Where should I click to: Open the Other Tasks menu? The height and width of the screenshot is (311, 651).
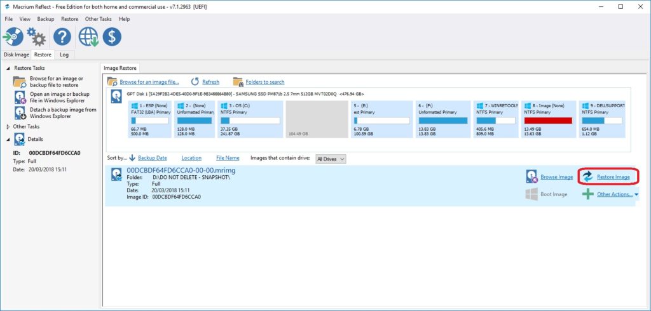tap(99, 19)
